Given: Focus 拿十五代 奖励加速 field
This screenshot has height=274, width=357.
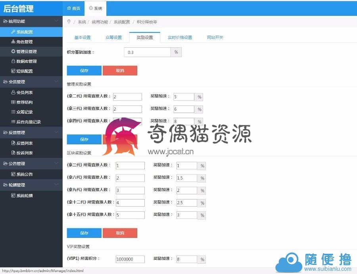Looking at the screenshot, I should click(187, 215).
